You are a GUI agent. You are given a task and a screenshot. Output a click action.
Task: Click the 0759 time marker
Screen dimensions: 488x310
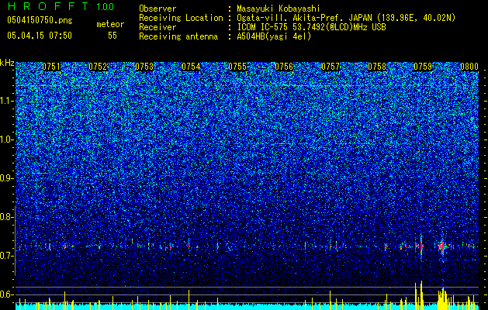coord(423,67)
